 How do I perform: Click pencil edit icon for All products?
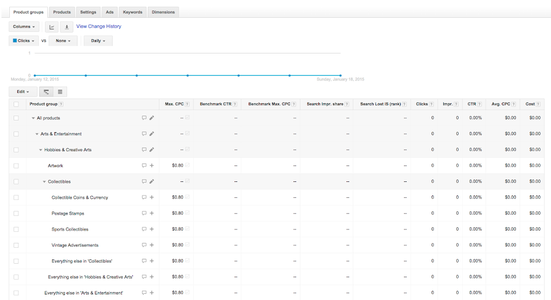pos(151,118)
